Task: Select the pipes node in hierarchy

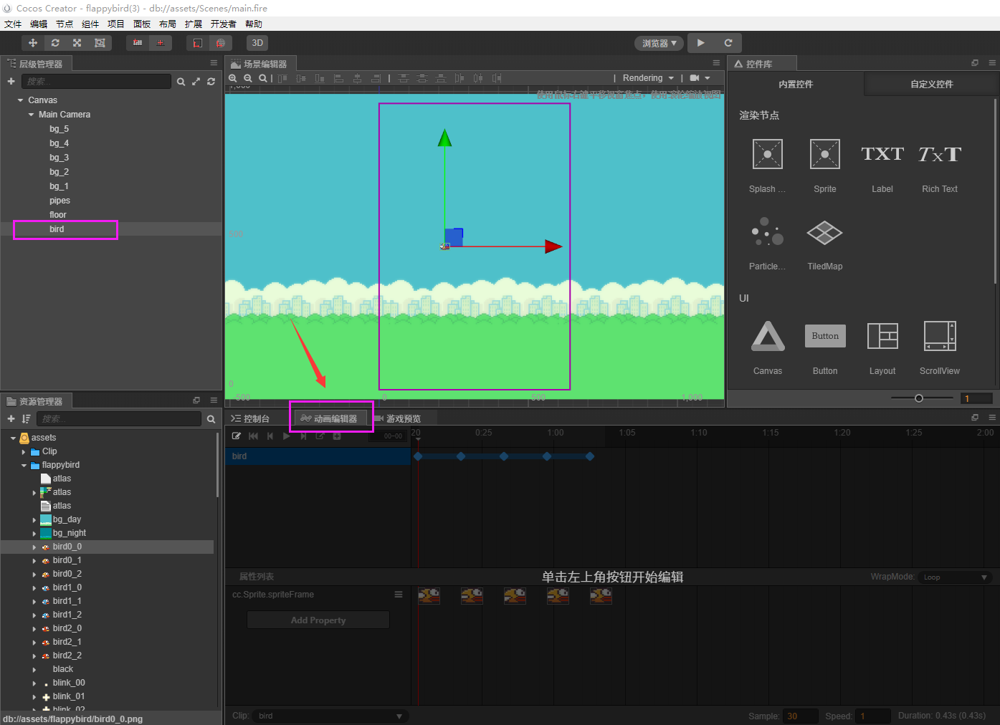Action: tap(59, 201)
